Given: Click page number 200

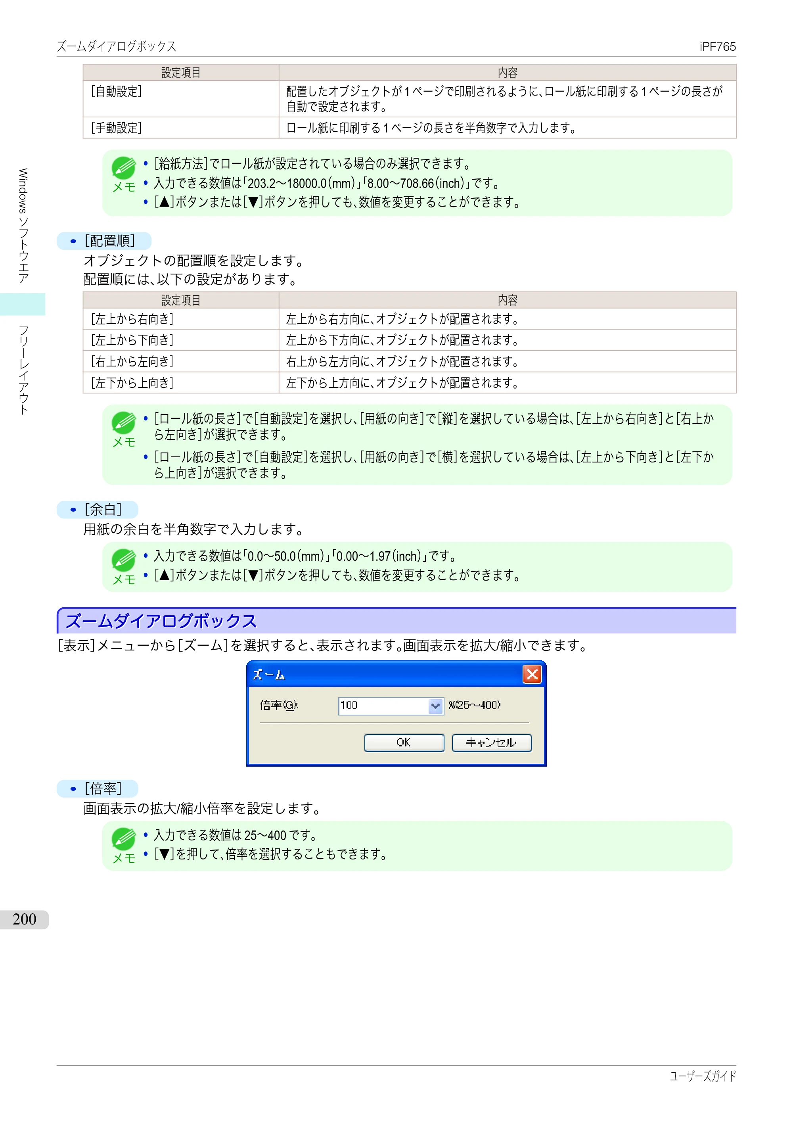Looking at the screenshot, I should 25,919.
